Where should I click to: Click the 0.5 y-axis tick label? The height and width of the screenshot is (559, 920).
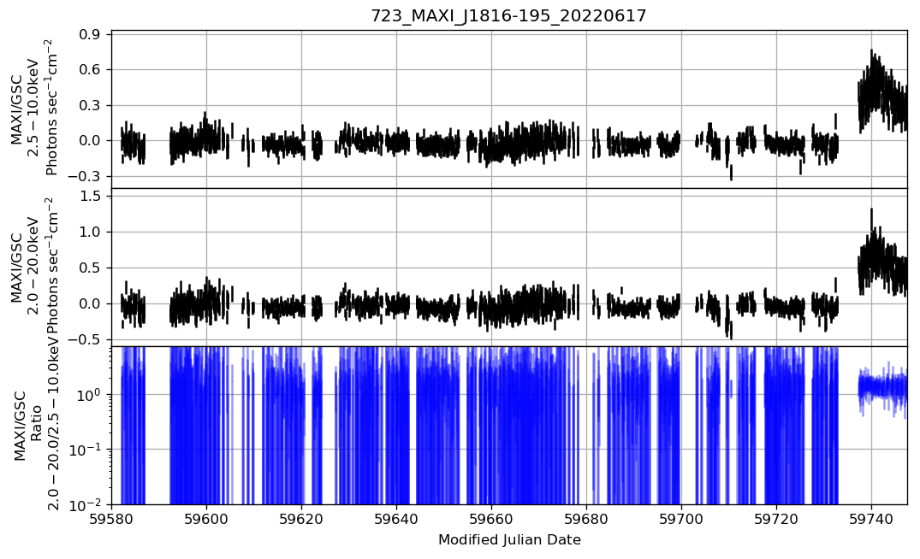(x=91, y=268)
